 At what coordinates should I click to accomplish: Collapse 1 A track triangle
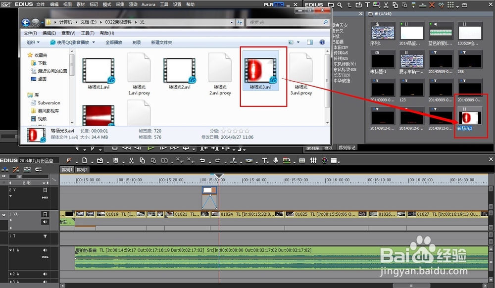click(x=10, y=250)
